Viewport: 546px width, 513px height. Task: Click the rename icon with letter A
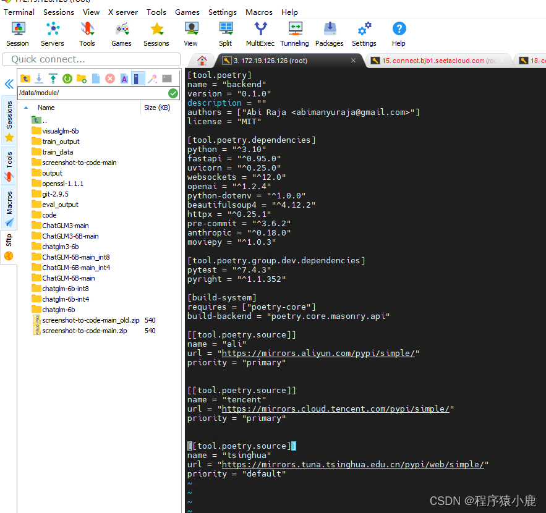[x=124, y=78]
